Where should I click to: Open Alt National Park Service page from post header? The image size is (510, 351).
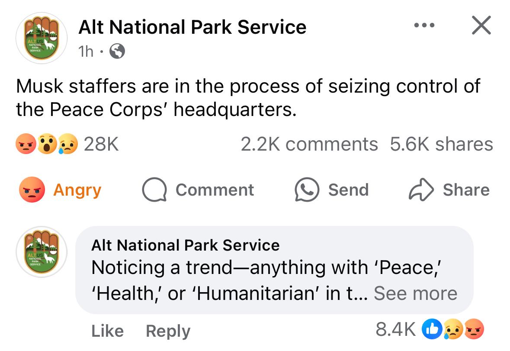[192, 27]
